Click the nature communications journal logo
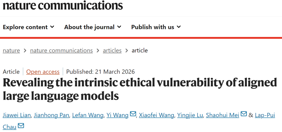282x132 pixels. 63,5
